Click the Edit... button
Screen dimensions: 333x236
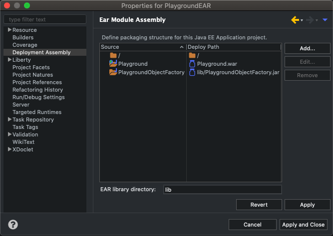308,62
